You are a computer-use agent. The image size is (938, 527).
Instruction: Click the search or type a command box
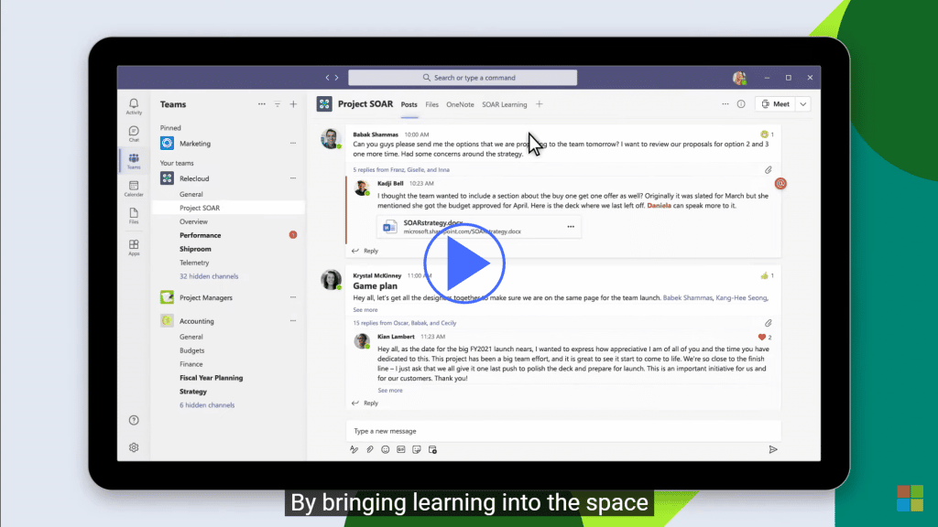(463, 78)
